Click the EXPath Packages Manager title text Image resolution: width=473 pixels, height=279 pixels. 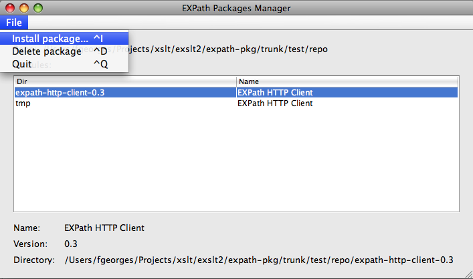[236, 8]
